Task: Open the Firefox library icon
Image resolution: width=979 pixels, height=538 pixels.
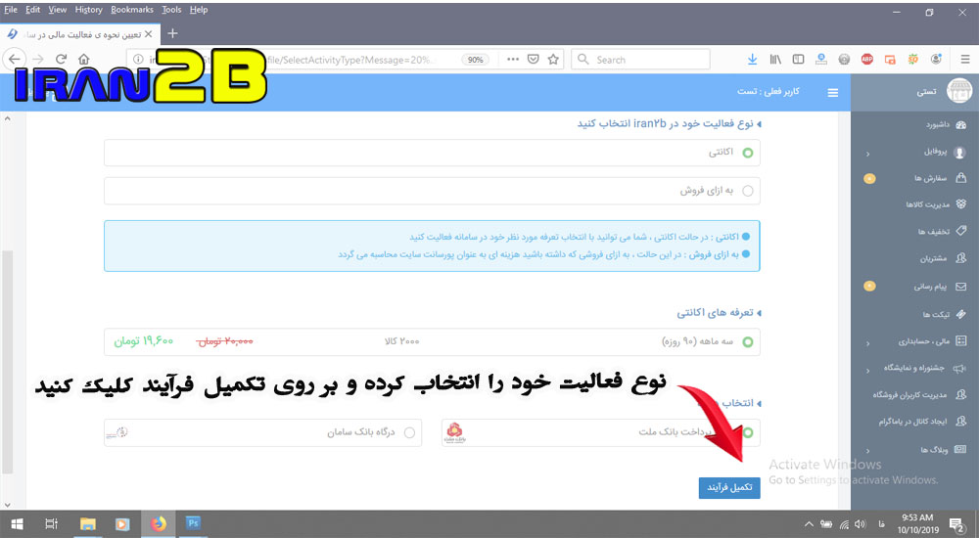Action: (775, 60)
